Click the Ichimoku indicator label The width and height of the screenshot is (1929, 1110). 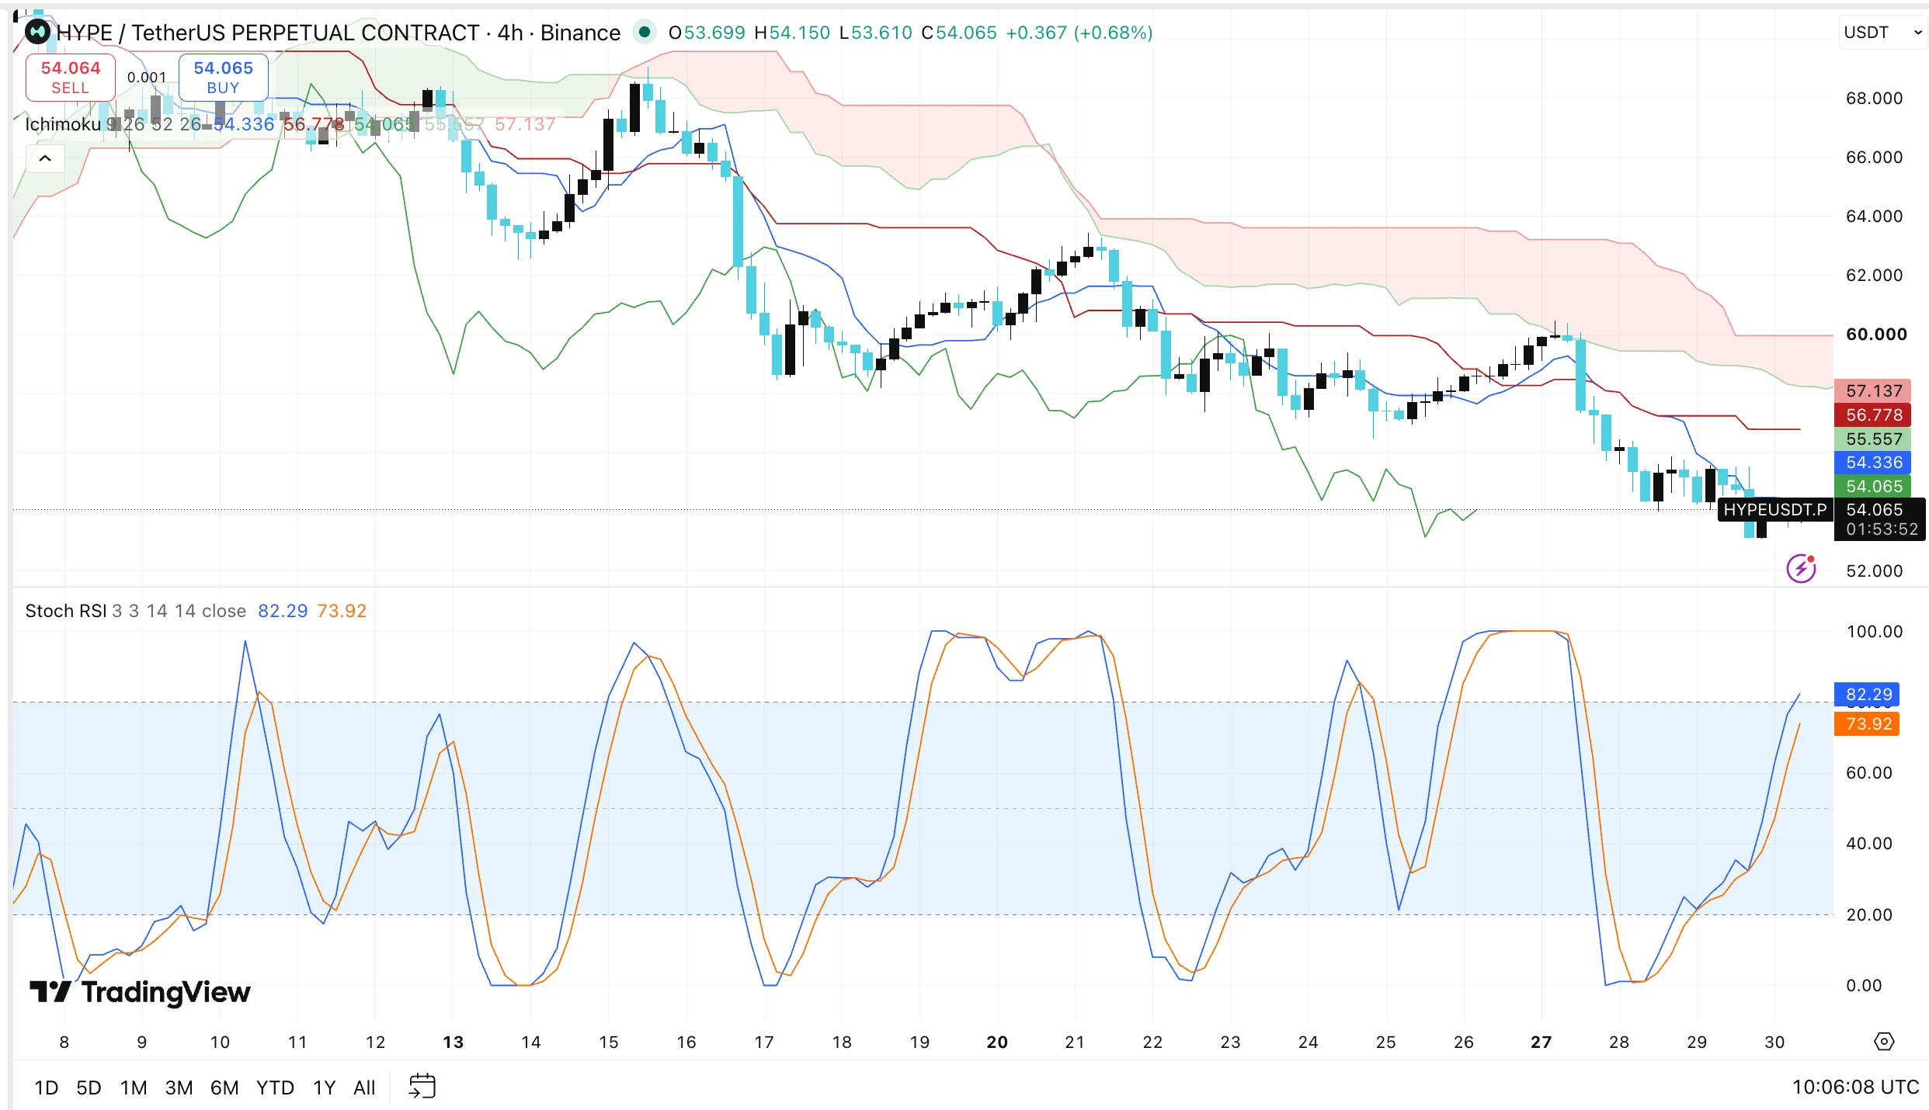(x=63, y=124)
